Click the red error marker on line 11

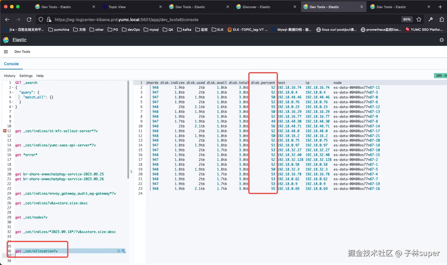click(5, 131)
